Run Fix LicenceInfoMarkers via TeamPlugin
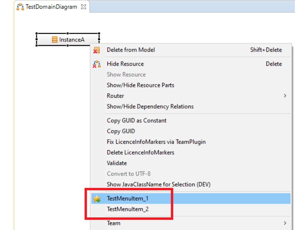This screenshot has width=307, height=230. 191,142
